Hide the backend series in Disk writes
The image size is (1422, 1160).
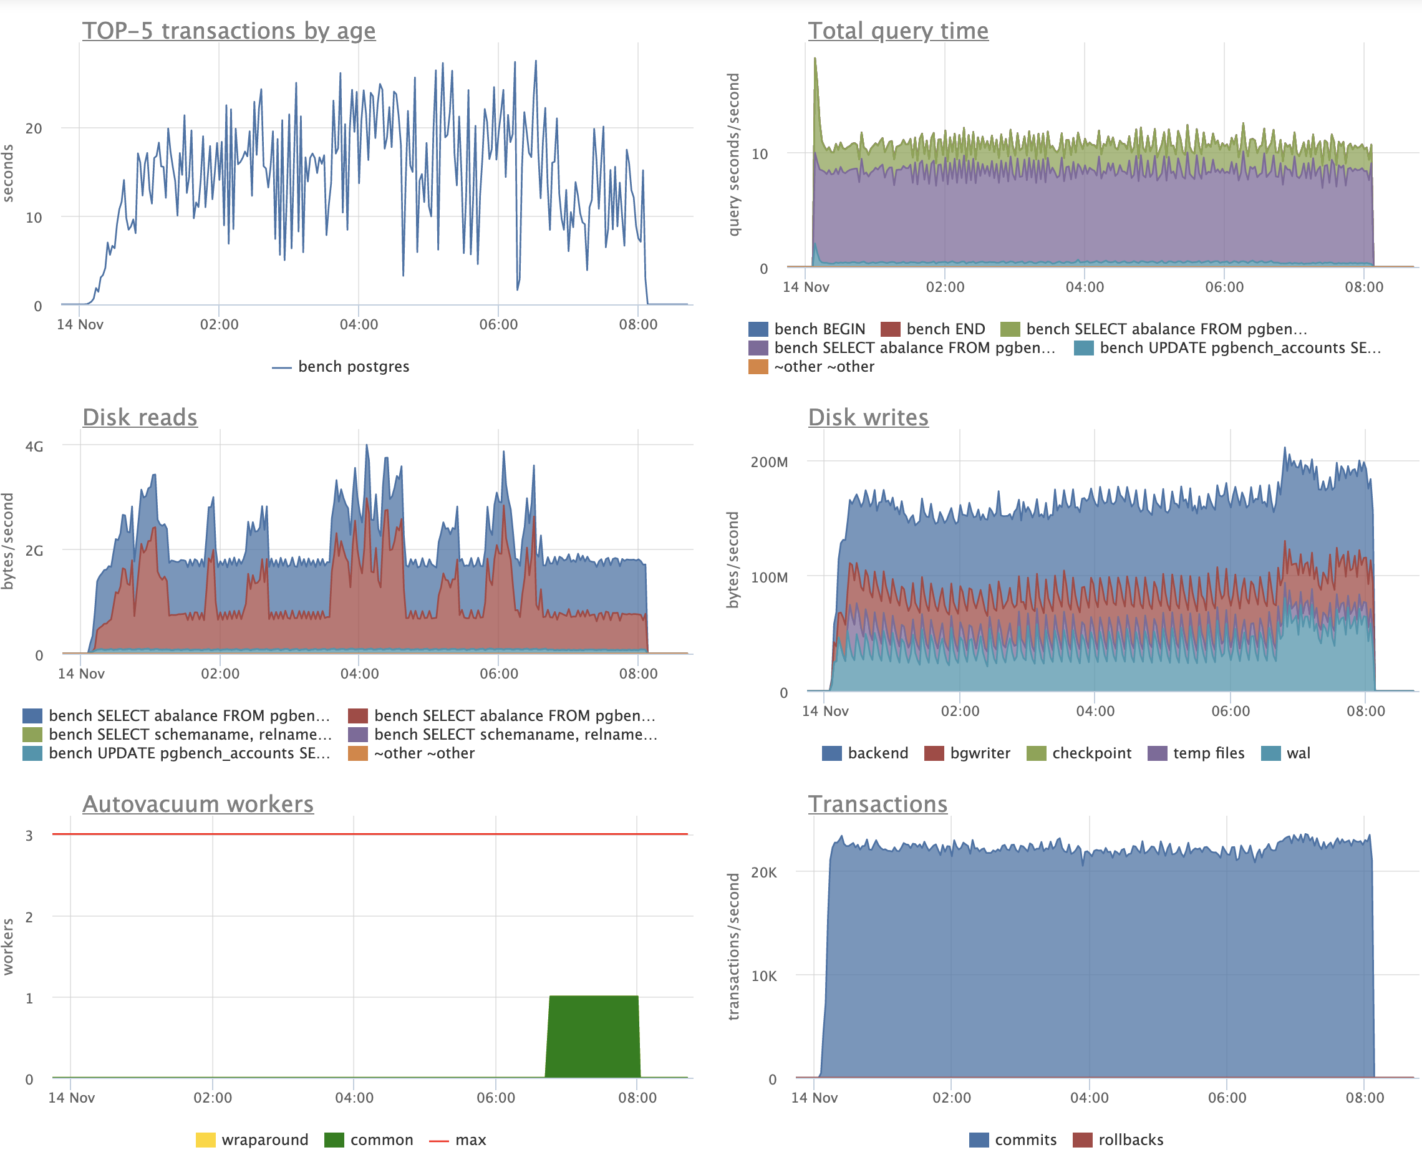[x=877, y=753]
